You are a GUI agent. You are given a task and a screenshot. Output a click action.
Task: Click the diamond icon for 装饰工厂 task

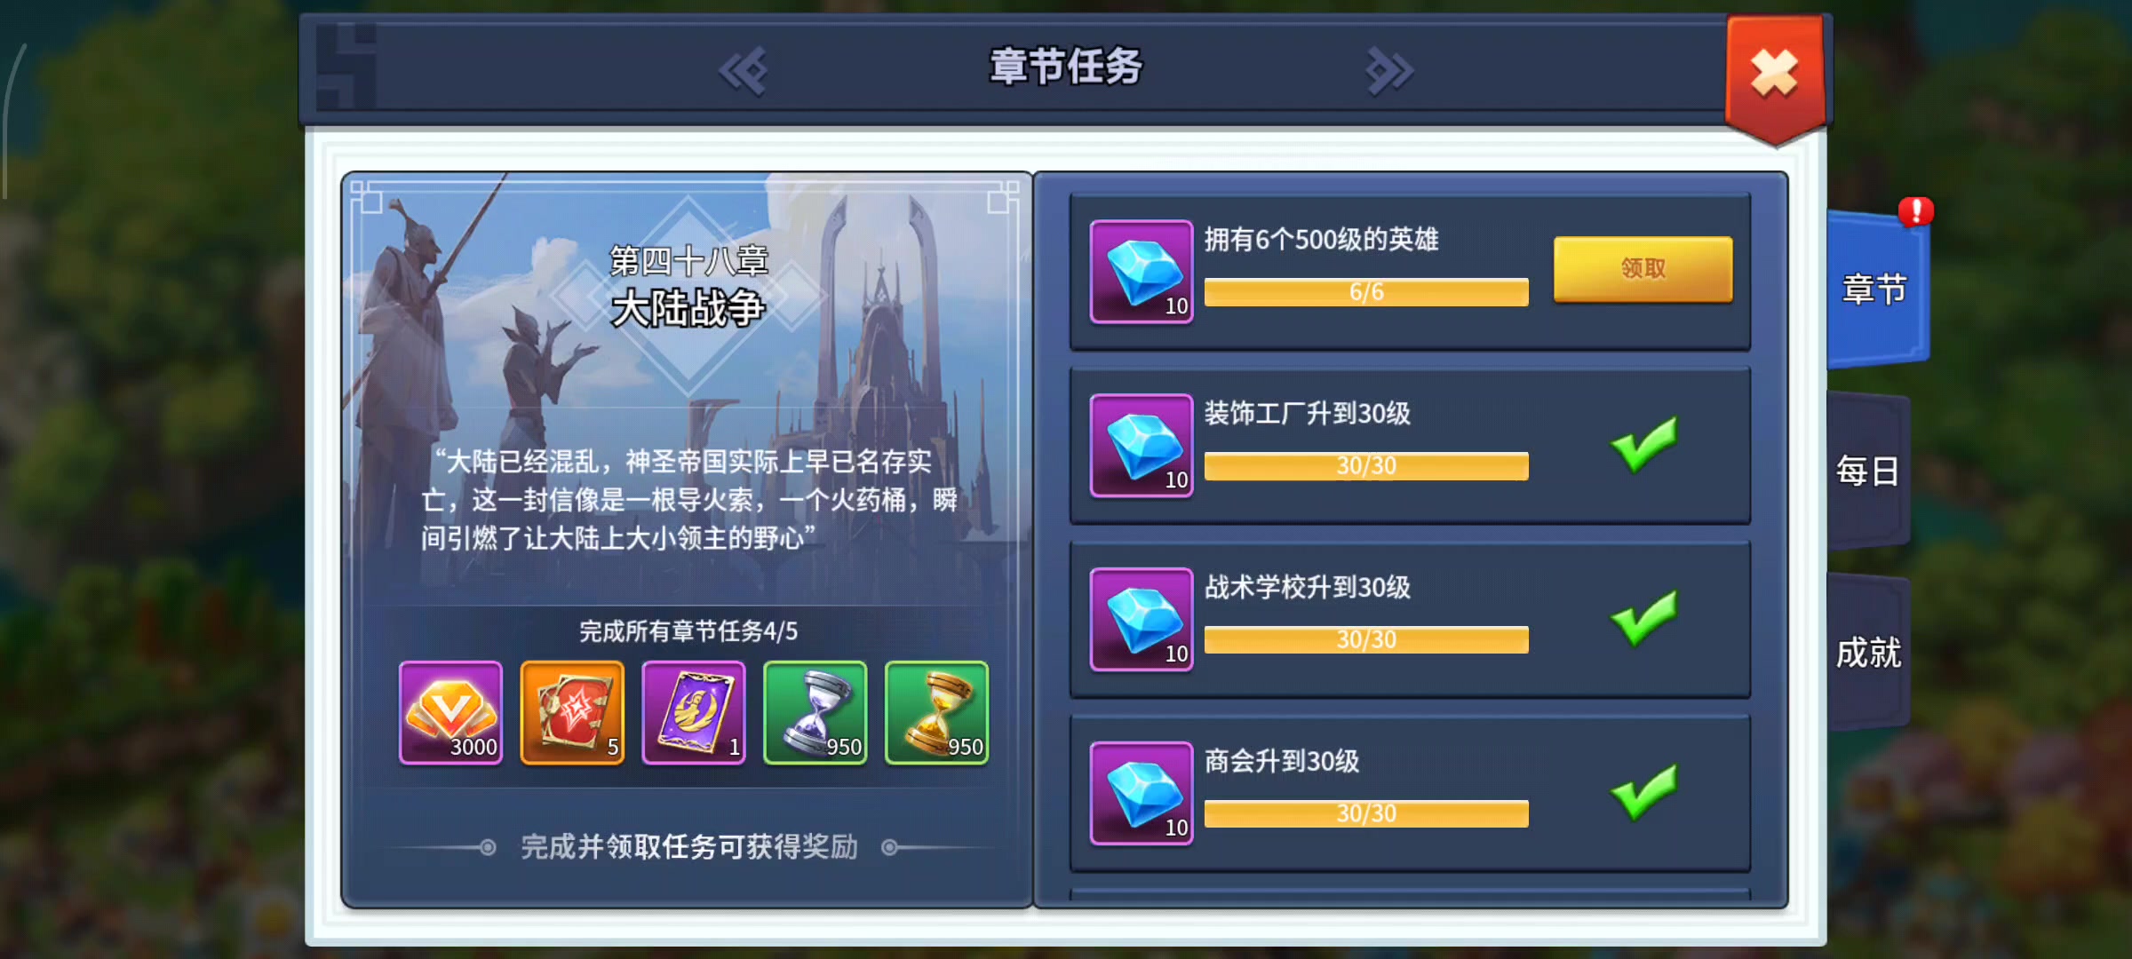(1142, 446)
